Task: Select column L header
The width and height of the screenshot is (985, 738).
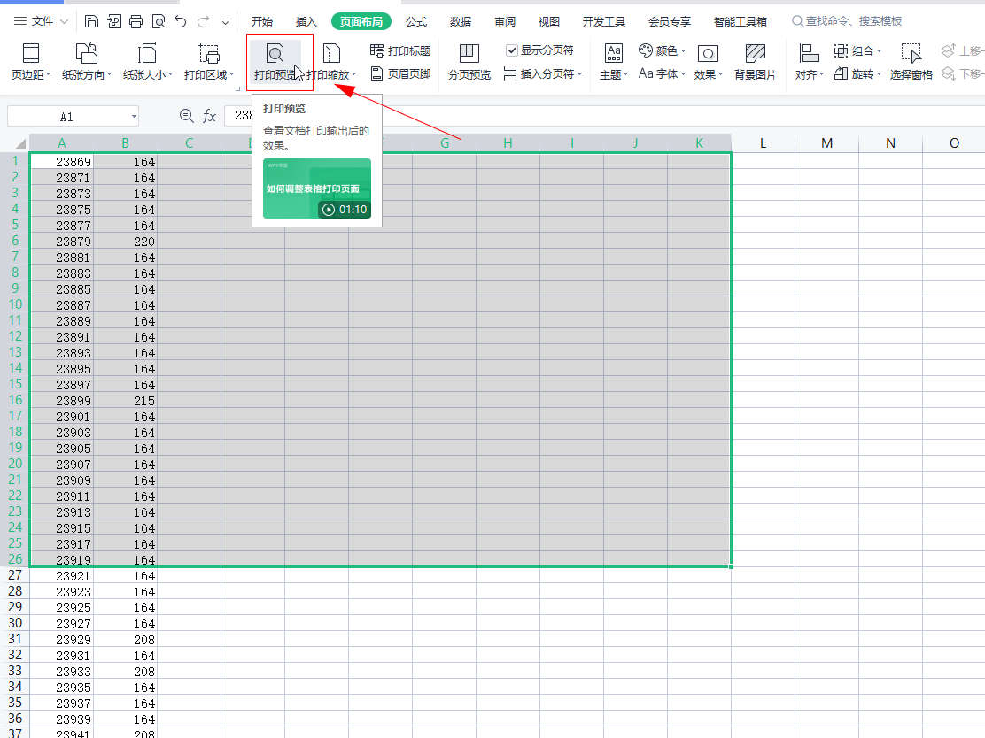Action: click(x=763, y=142)
